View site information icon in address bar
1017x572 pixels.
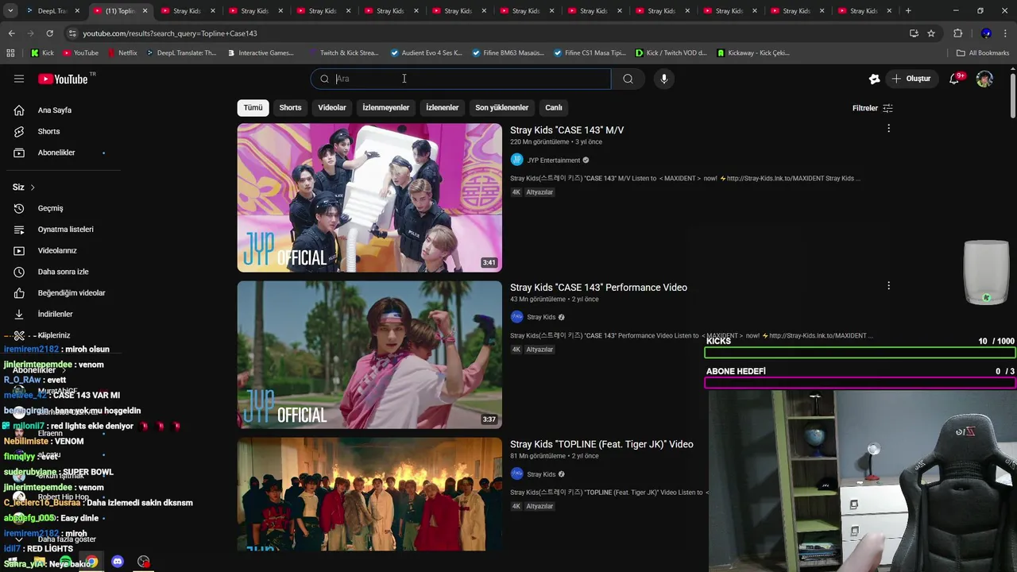[x=72, y=33]
